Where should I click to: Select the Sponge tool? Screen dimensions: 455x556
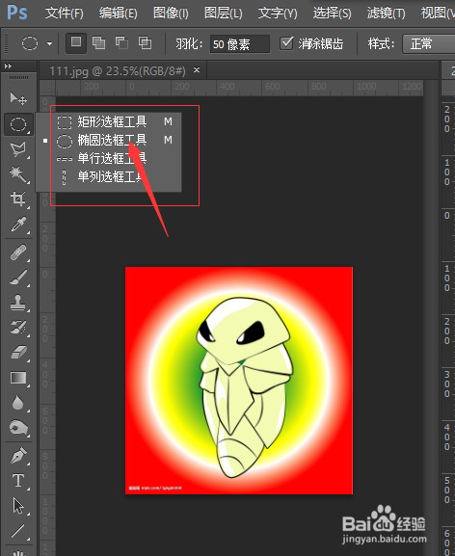pyautogui.click(x=18, y=428)
